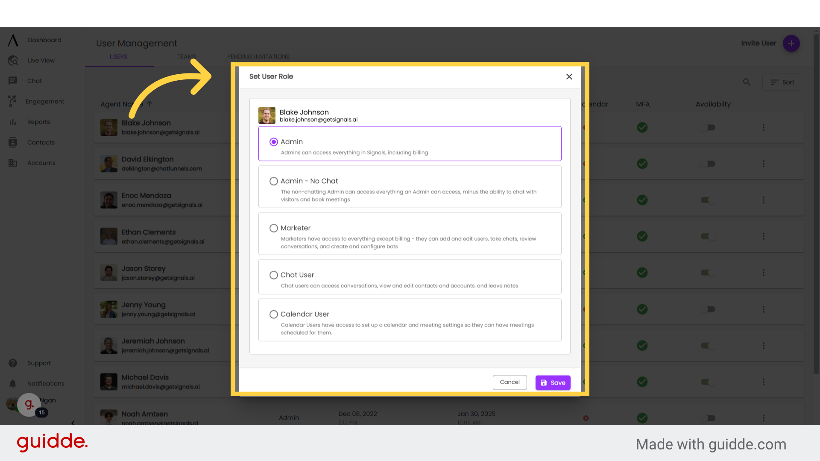Open more options for Jason Storey row
This screenshot has height=461, width=820.
(x=764, y=272)
